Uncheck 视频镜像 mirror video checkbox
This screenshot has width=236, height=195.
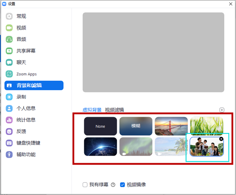point(123,184)
